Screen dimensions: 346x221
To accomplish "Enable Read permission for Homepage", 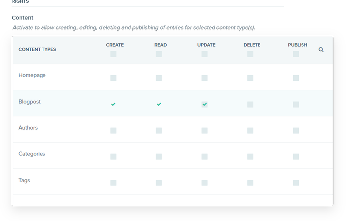I will click(159, 78).
